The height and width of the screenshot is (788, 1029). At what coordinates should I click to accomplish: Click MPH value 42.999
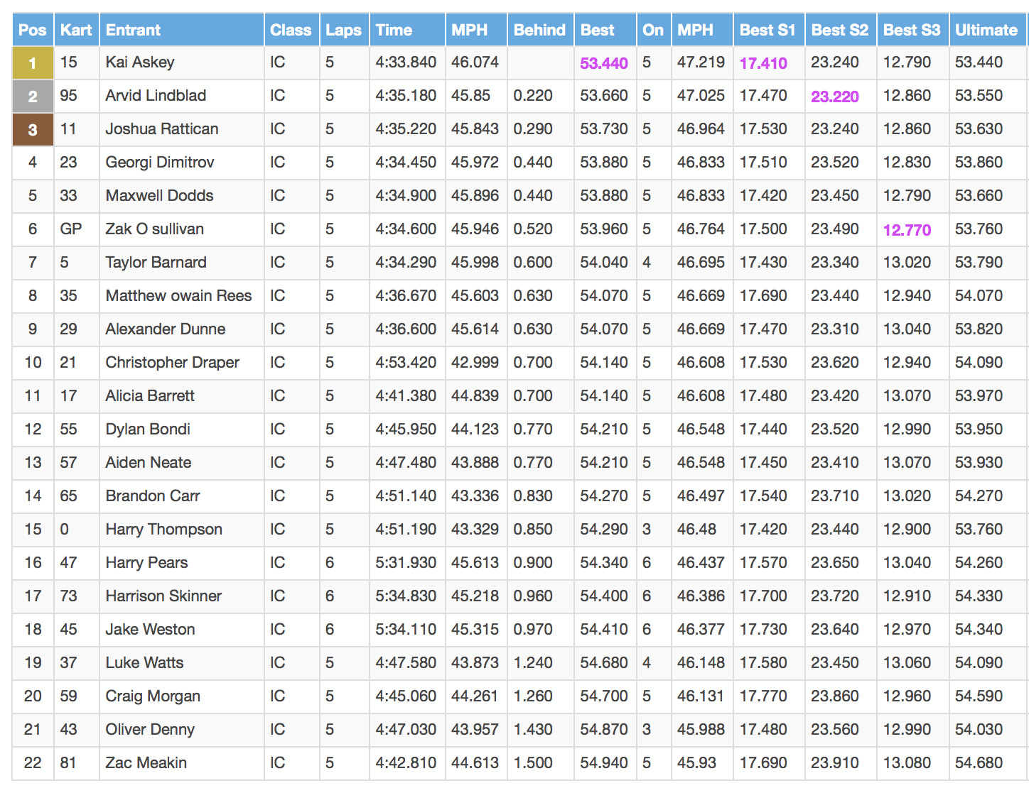click(475, 363)
